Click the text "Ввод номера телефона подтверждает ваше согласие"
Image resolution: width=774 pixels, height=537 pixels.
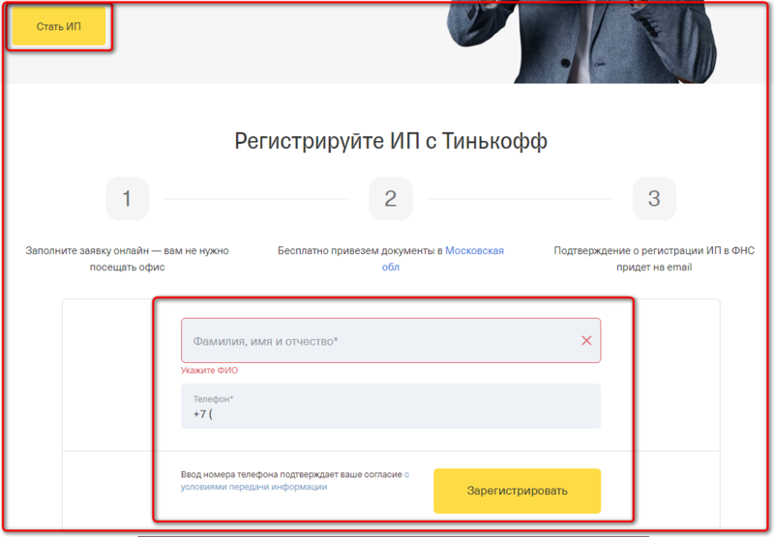click(291, 474)
